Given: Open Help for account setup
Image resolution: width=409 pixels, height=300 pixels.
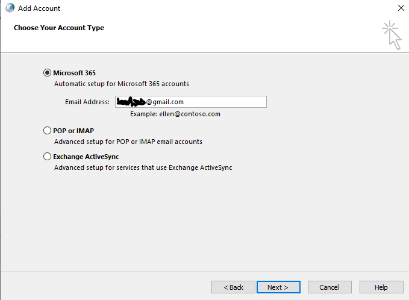Looking at the screenshot, I should (x=381, y=287).
